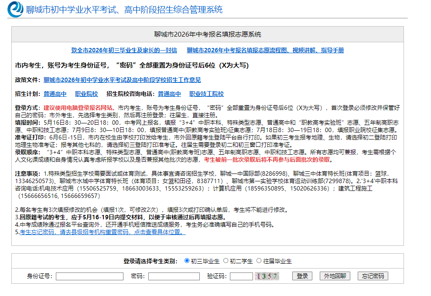The height and width of the screenshot is (296, 431).
Task: Open the 职业院校 enrollment plan link
Action: pyautogui.click(x=86, y=94)
